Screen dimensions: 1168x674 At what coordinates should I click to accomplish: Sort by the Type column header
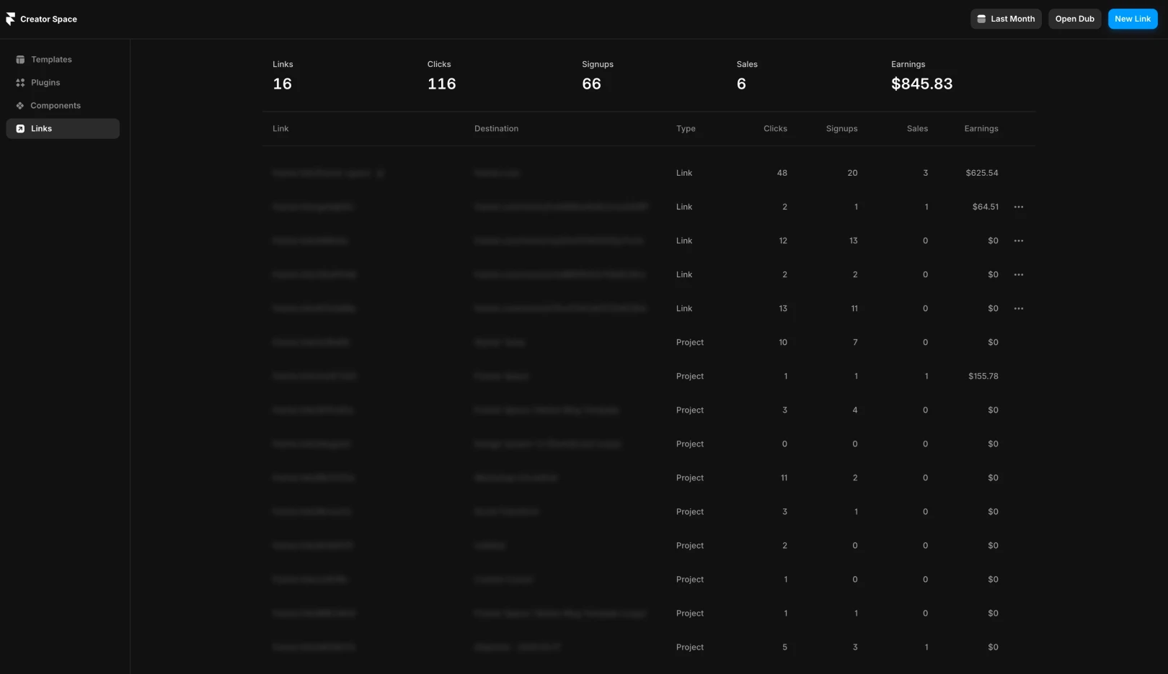click(x=686, y=129)
